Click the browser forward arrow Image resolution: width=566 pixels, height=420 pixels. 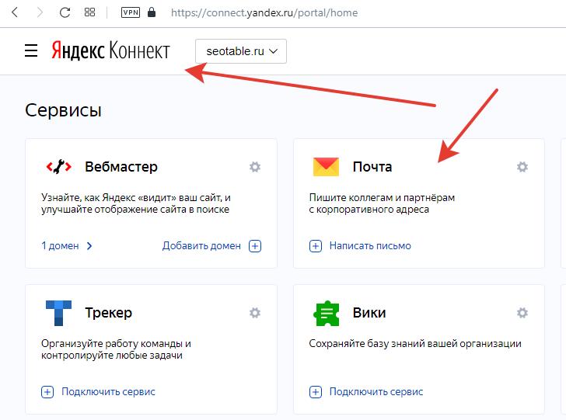pyautogui.click(x=40, y=12)
